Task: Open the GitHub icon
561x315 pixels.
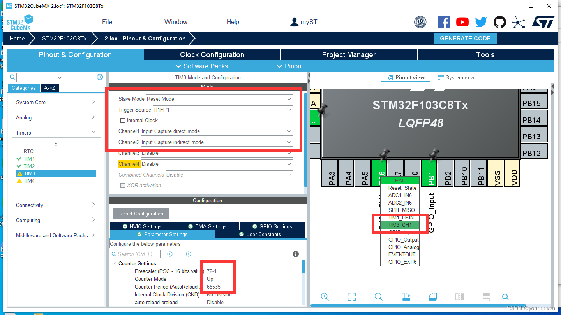Action: (500, 22)
